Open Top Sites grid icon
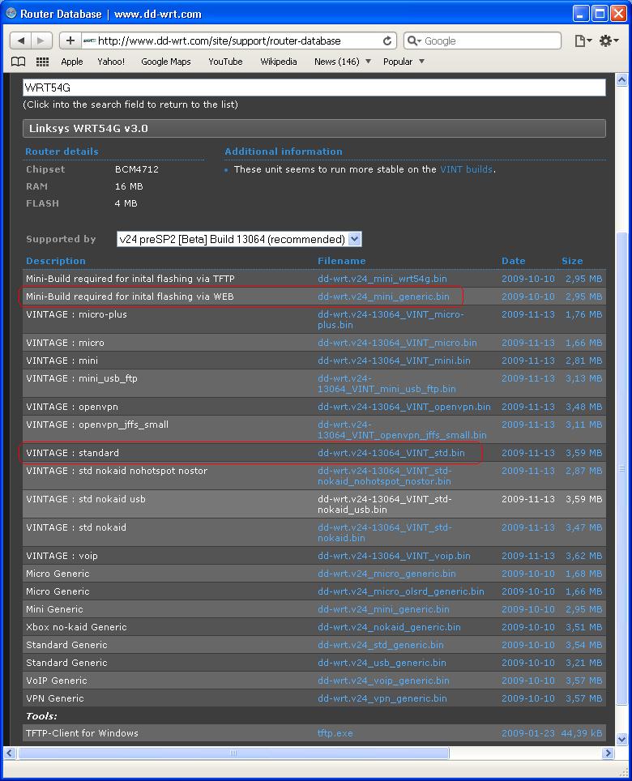The width and height of the screenshot is (632, 781). pos(42,62)
